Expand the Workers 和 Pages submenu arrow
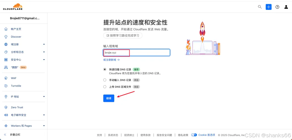Image resolution: width=292 pixels, height=140 pixels. pos(44,126)
